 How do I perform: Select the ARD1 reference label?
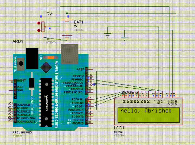click(x=18, y=41)
